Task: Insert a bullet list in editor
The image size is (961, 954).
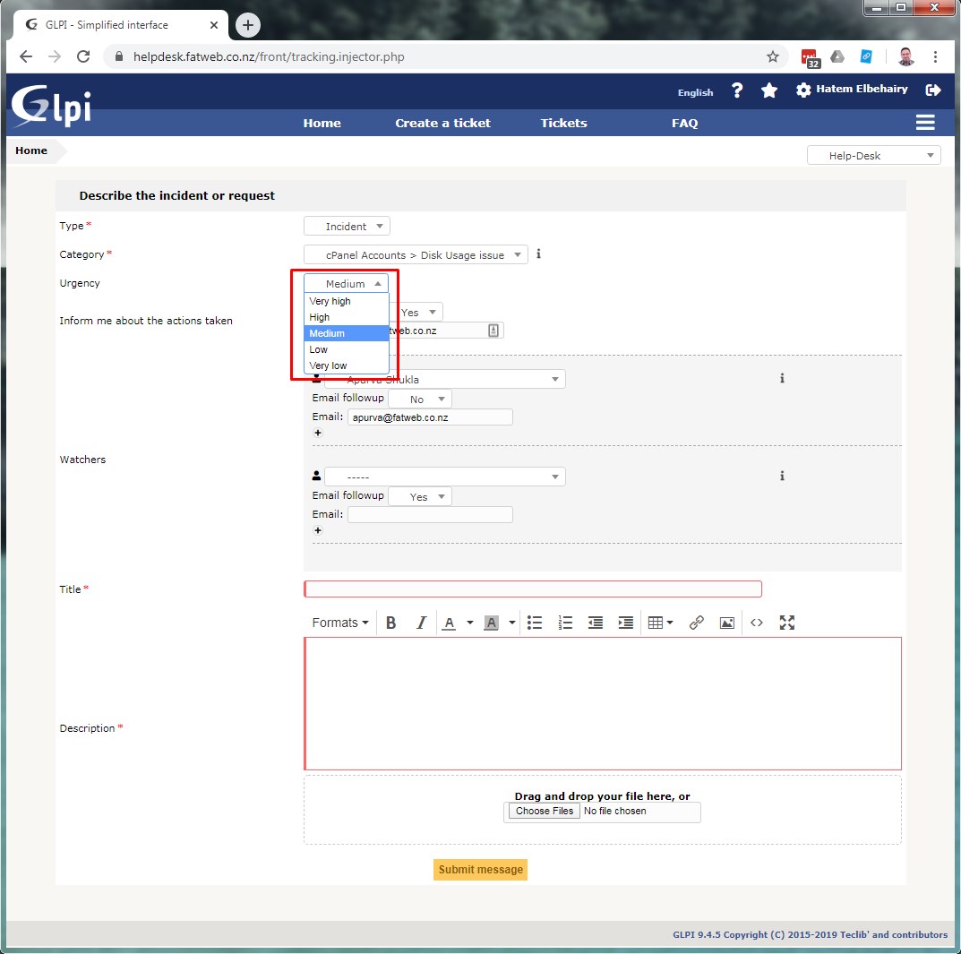Action: (535, 623)
